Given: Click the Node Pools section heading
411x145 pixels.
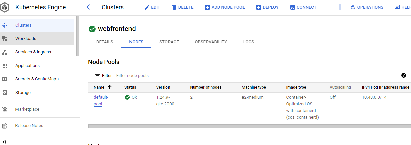Looking at the screenshot, I should pos(104,62).
